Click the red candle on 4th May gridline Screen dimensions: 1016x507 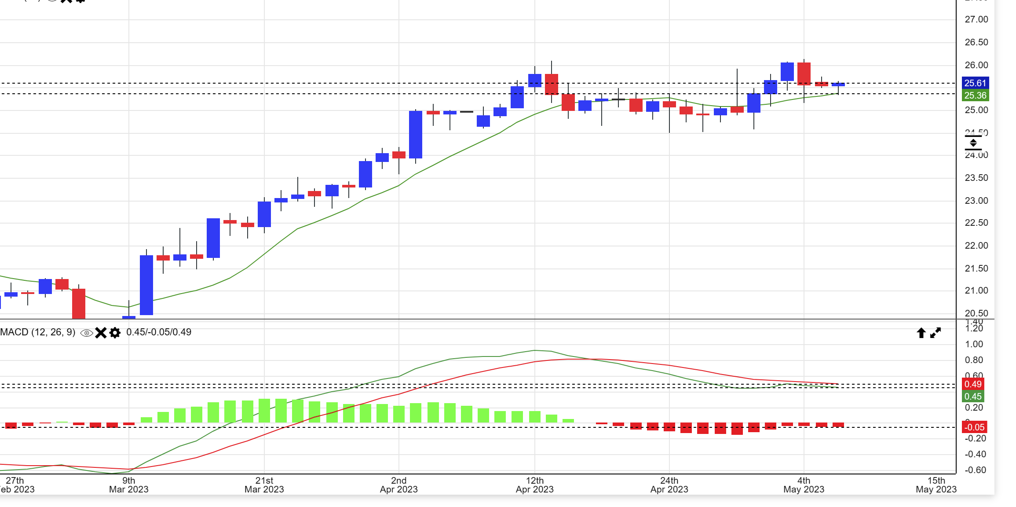tap(804, 74)
